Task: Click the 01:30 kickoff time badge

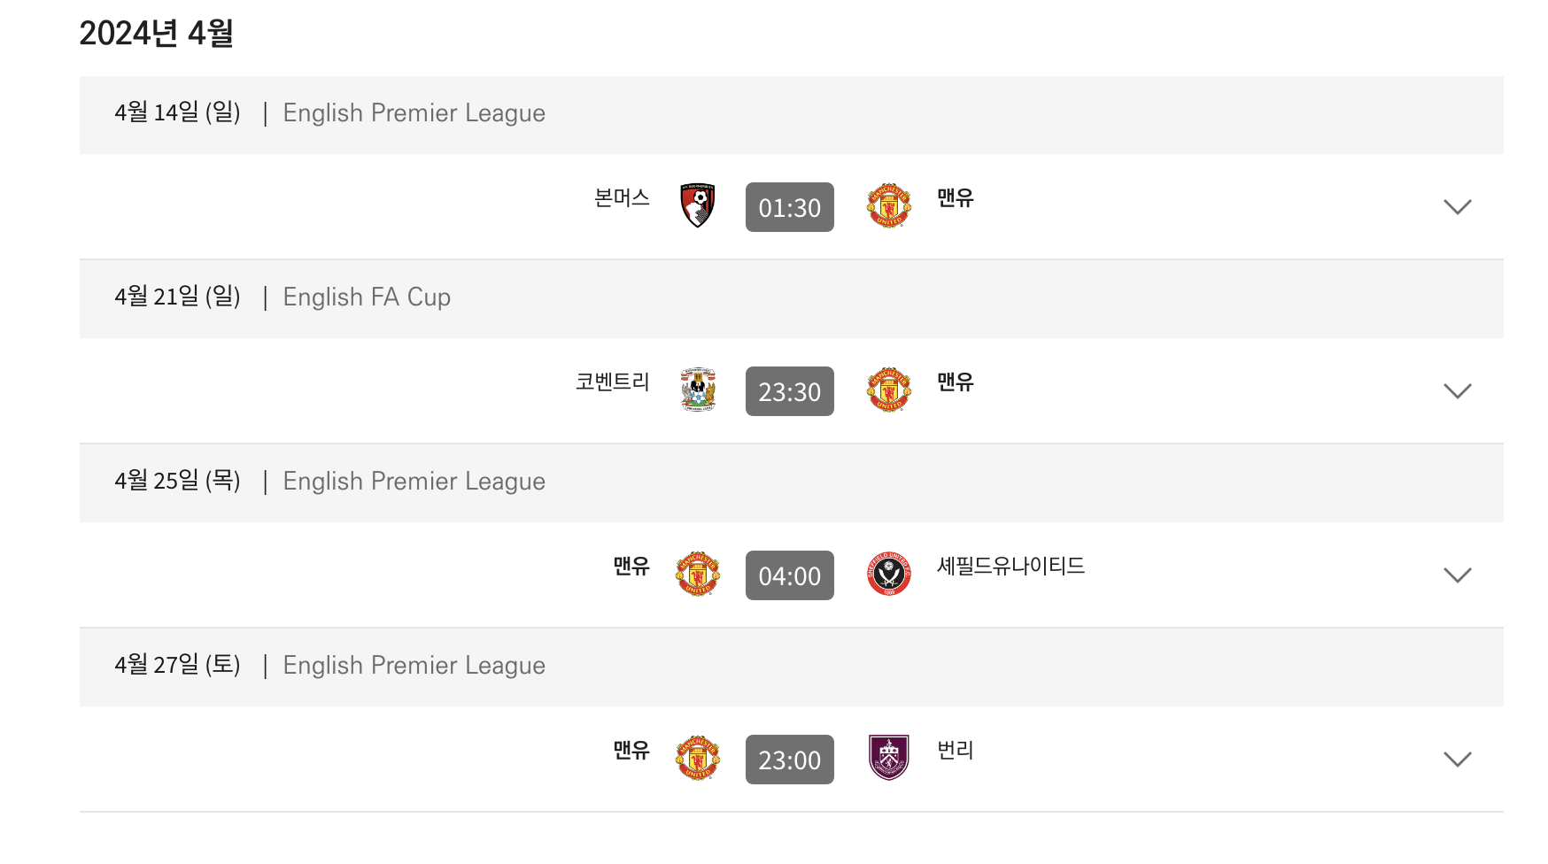Action: pyautogui.click(x=790, y=207)
